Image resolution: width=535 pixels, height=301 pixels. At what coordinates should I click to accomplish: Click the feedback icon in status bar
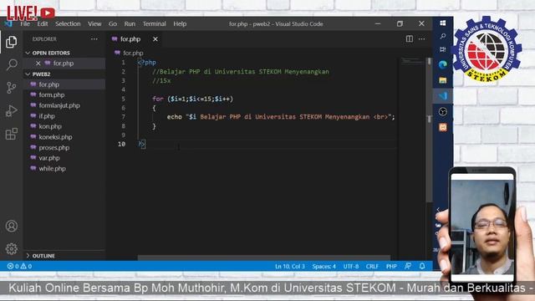[x=408, y=266]
